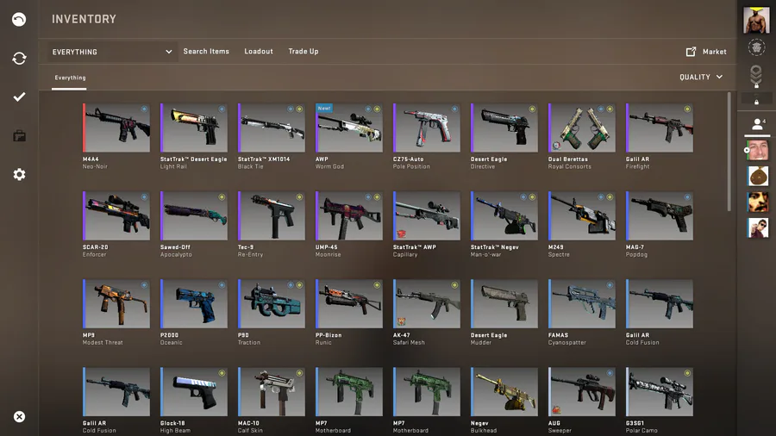
Task: Switch to the Trade Up tab
Action: pos(304,52)
